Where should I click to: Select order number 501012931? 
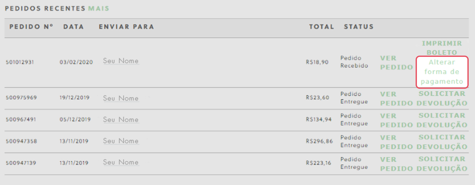click(x=20, y=62)
